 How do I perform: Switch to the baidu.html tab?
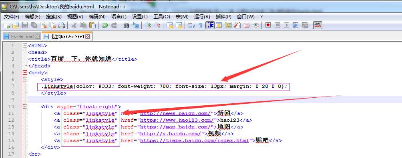tap(22, 37)
